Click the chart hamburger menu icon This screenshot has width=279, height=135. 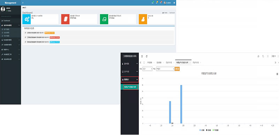click(277, 74)
